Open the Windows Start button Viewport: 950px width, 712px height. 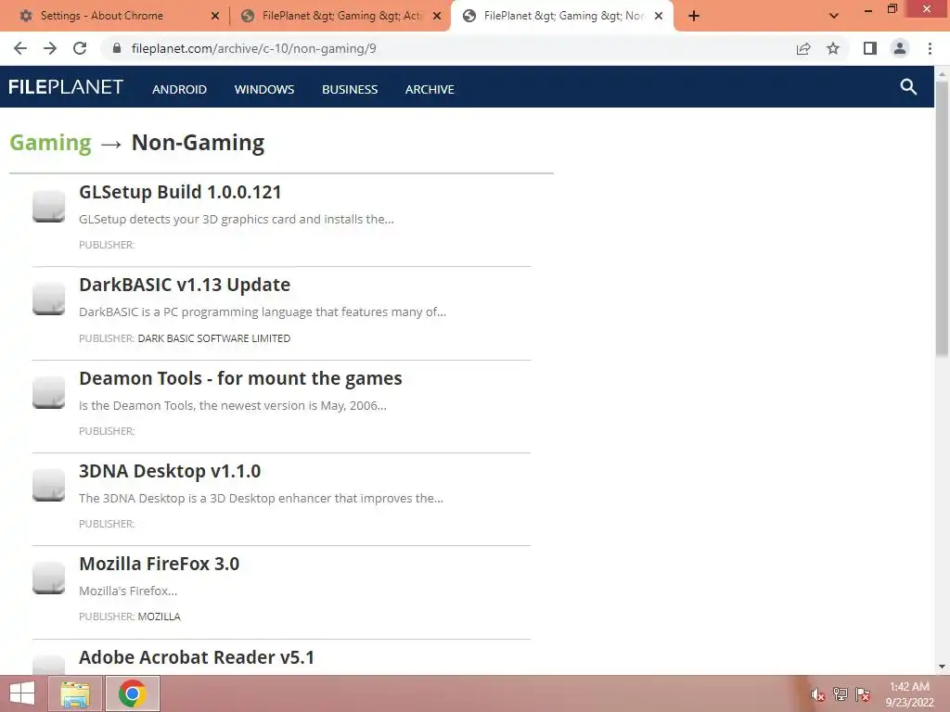click(22, 693)
